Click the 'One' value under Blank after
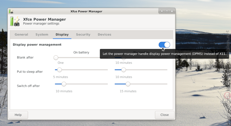231x126 pixels. 61,63
